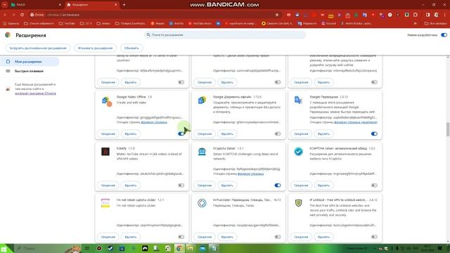Open Сведения for IP Unblock
Viewport: 450px width, 253px height.
point(301,237)
